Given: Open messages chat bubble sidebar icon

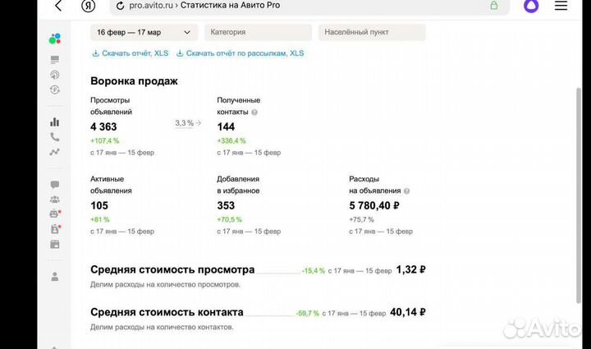Looking at the screenshot, I should click(55, 184).
